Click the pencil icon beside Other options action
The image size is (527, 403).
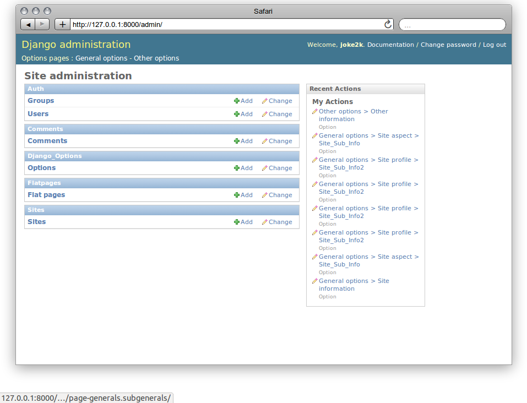point(315,111)
